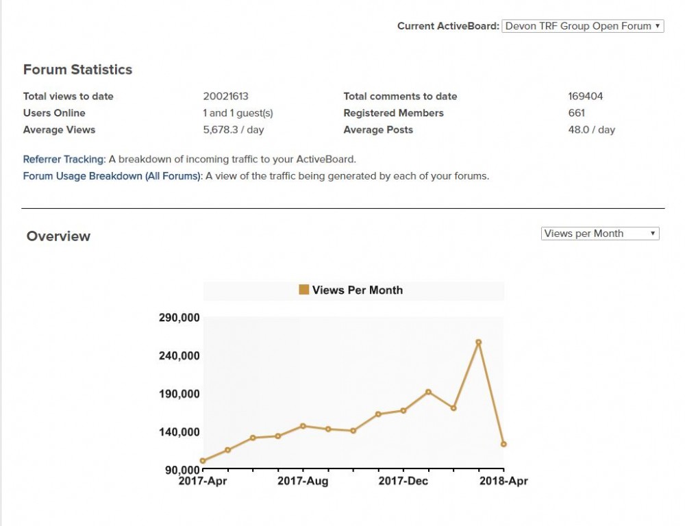Open the Referrer Tracking link
This screenshot has width=685, height=526.
coord(64,160)
